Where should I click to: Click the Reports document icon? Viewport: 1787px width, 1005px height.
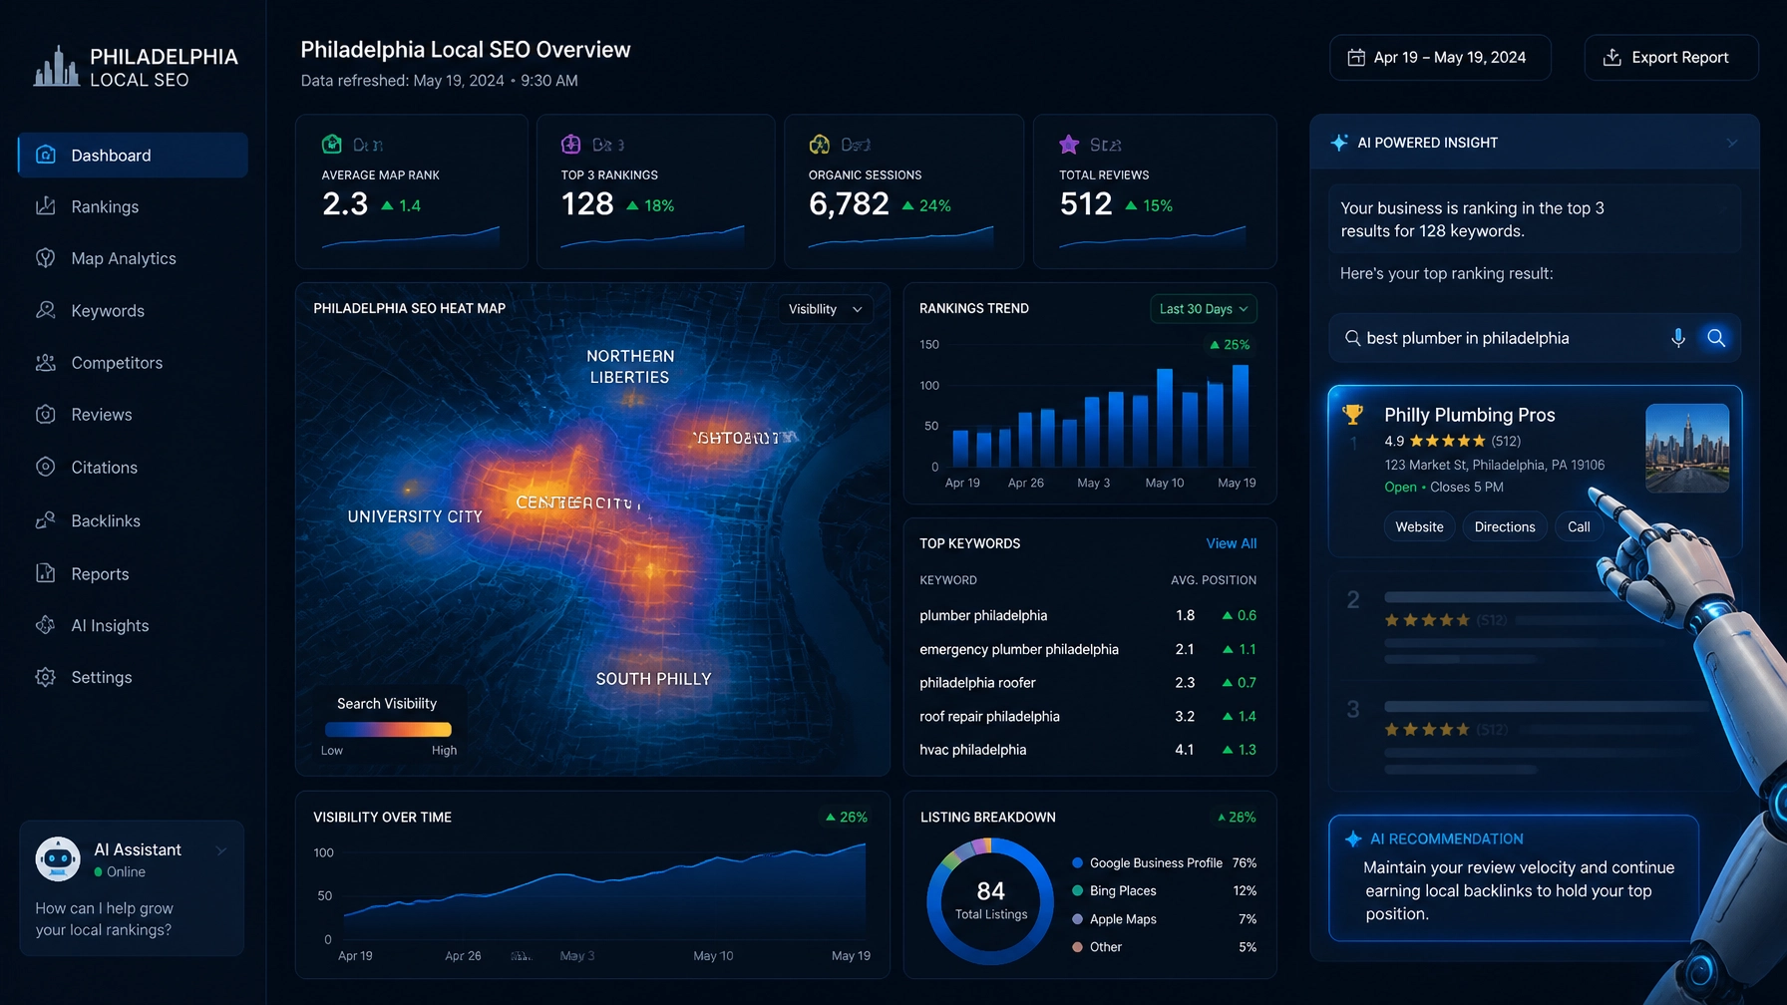[x=45, y=573]
